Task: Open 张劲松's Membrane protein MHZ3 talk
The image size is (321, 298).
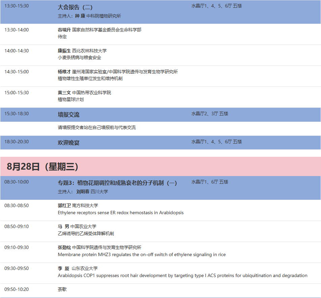Action: (141, 254)
